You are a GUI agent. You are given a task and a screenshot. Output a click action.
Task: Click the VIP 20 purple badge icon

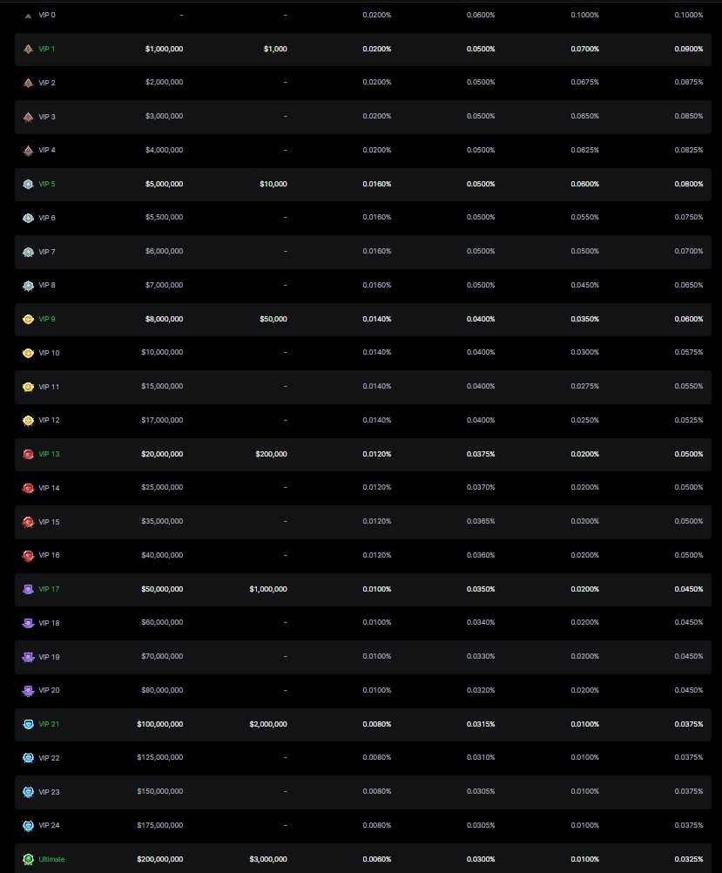click(28, 691)
